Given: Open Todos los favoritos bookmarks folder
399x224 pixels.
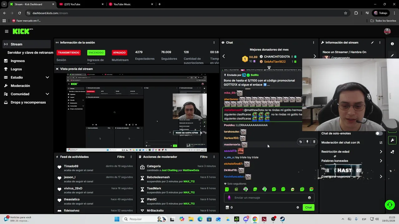Looking at the screenshot, I should click(x=383, y=21).
